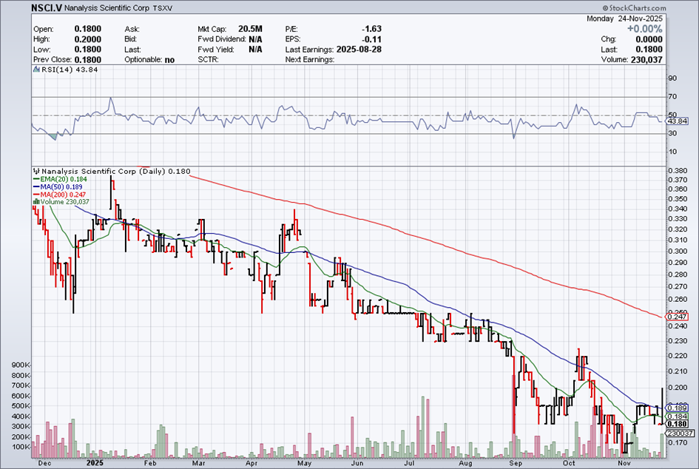Click the volume bars icon in the legend
The width and height of the screenshot is (699, 469).
[36, 202]
